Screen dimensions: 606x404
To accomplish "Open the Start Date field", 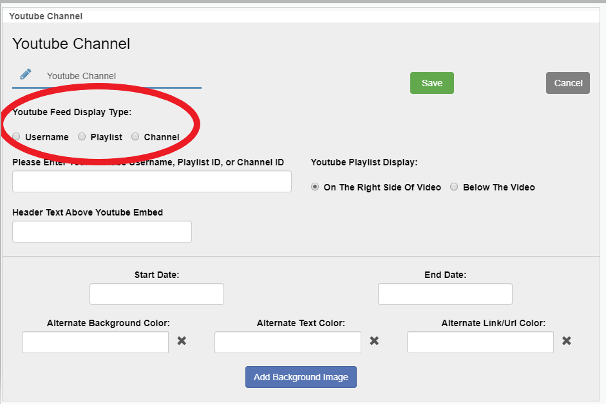I will (x=156, y=294).
